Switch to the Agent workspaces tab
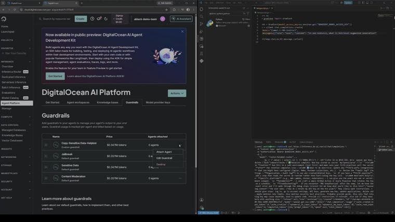This screenshot has height=222, width=395. coord(78,102)
